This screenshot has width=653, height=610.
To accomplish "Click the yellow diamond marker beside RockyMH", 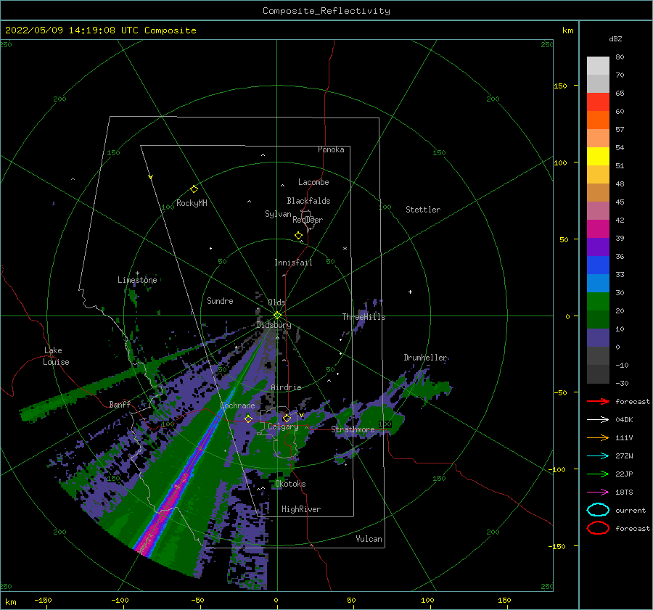I will (x=194, y=189).
